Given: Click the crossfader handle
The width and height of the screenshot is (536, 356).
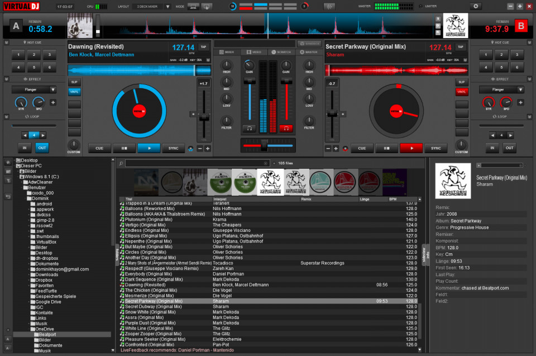Looking at the screenshot, I should (264, 145).
